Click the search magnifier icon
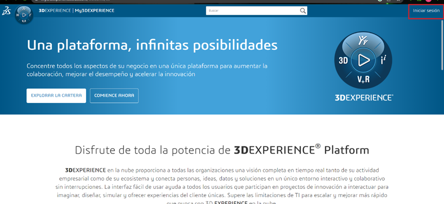 click(x=303, y=11)
